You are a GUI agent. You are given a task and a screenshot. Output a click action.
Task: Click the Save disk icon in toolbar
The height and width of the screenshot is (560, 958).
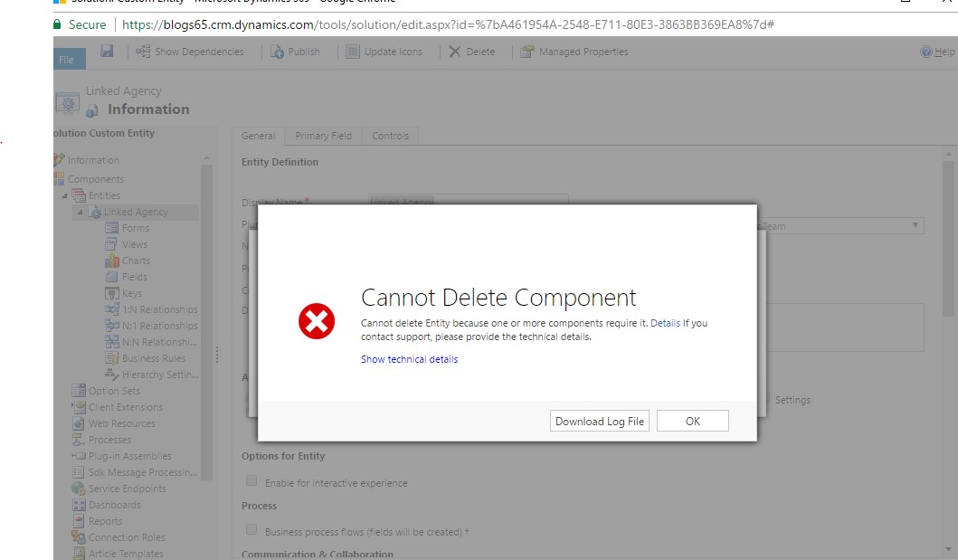pyautogui.click(x=107, y=51)
